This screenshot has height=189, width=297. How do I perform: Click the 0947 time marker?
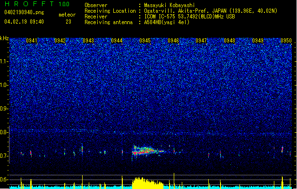tap(201, 41)
